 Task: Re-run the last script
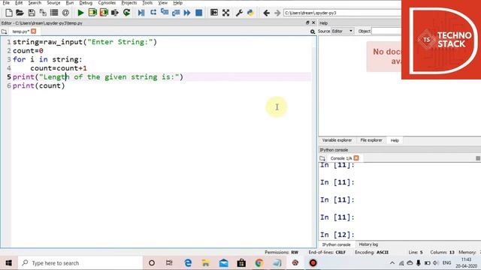126,13
